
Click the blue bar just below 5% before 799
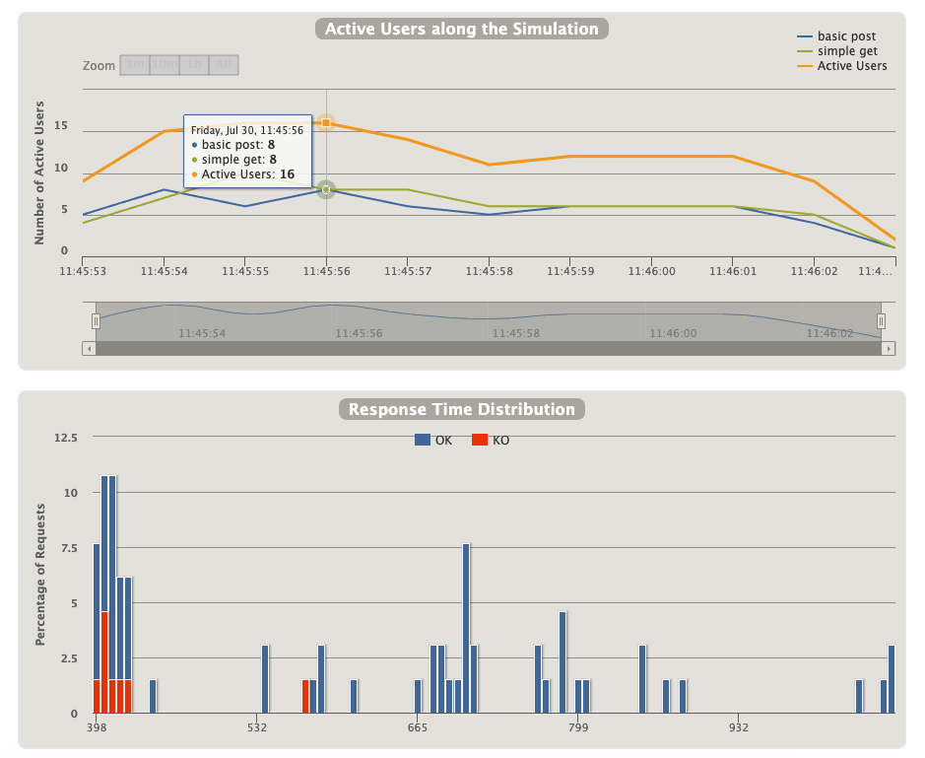pyautogui.click(x=562, y=662)
